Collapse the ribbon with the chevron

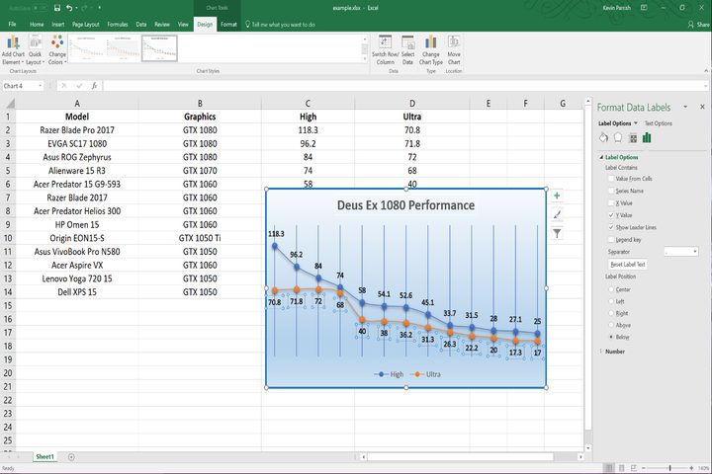706,71
